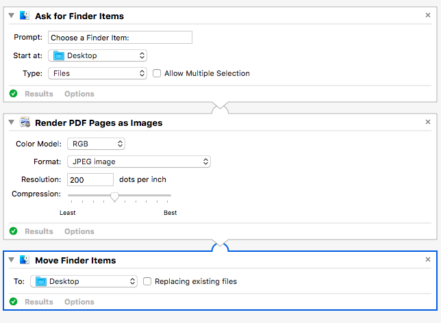Viewport: 441px width, 323px height.
Task: Click the green status checkmark in Ask for Finder Items
Action: (14, 94)
